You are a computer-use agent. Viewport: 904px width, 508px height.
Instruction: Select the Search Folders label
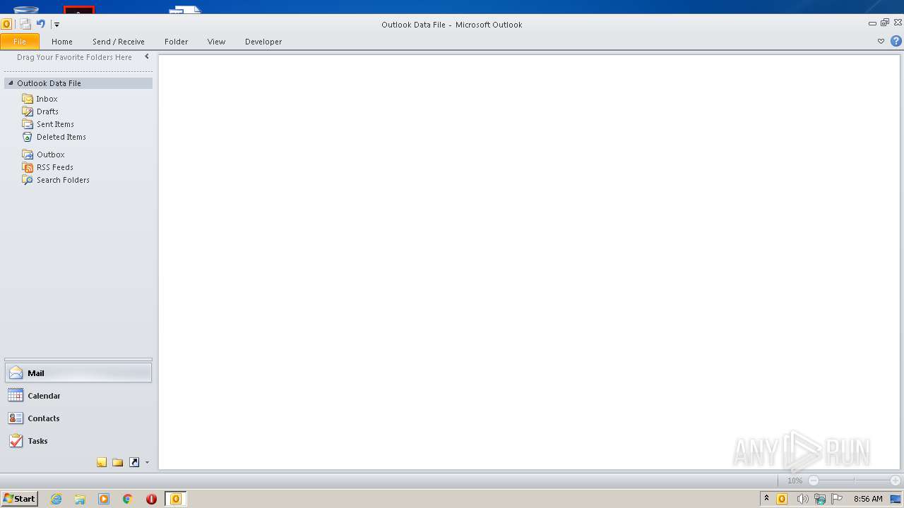(x=64, y=180)
